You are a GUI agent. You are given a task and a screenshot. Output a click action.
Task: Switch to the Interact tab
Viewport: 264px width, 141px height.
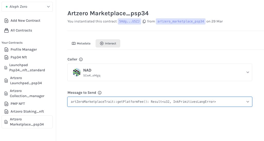pos(108,43)
